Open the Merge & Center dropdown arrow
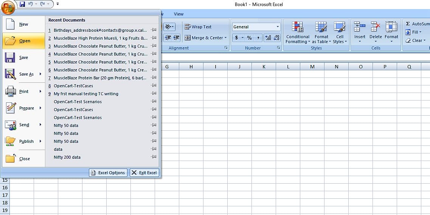 tap(226, 38)
